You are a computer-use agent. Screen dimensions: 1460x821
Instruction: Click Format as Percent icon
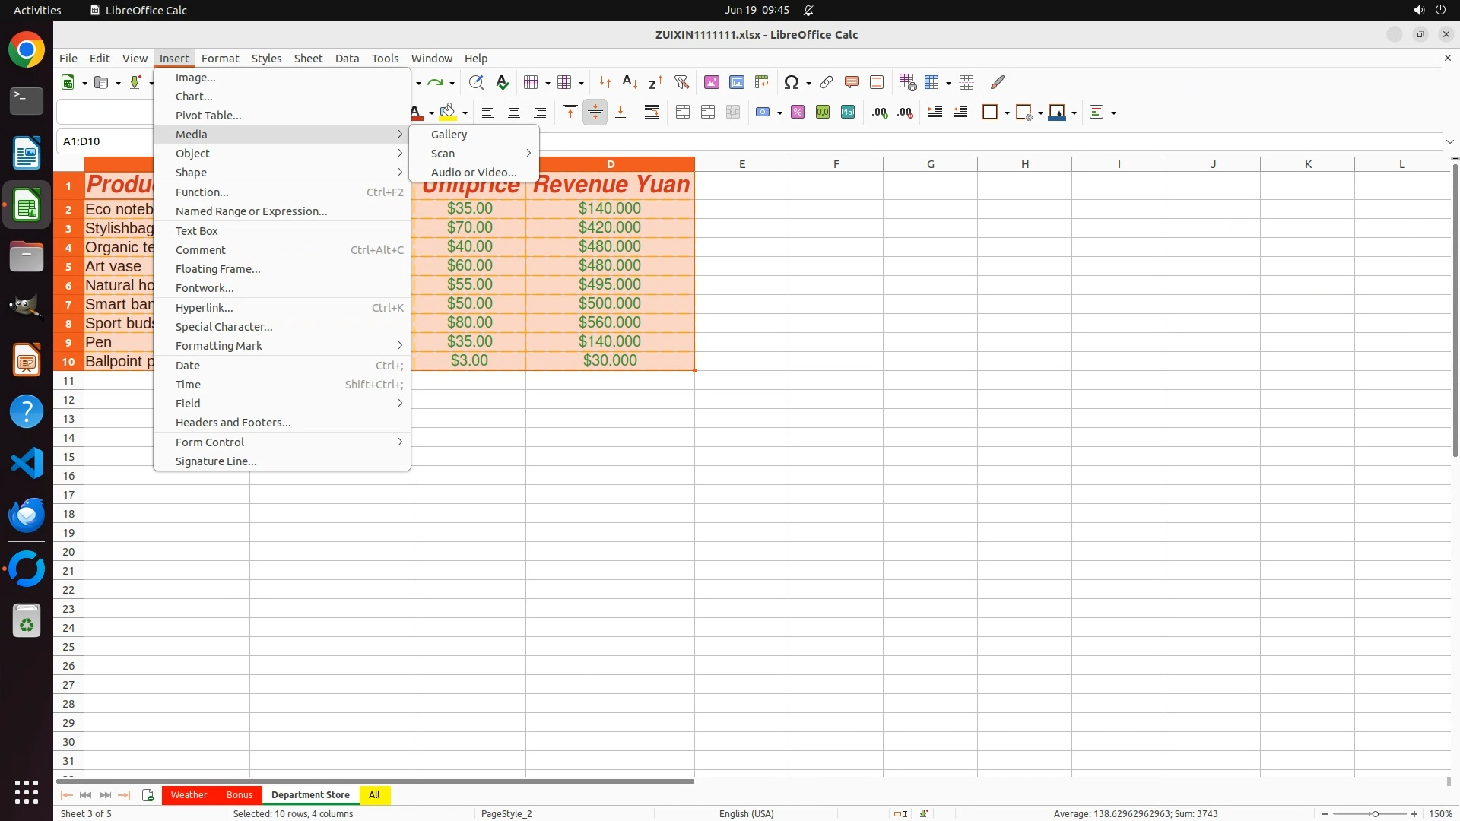[797, 113]
